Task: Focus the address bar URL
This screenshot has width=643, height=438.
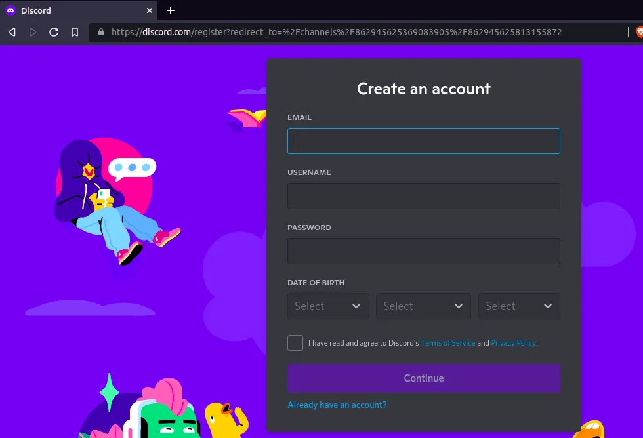Action: (x=336, y=32)
